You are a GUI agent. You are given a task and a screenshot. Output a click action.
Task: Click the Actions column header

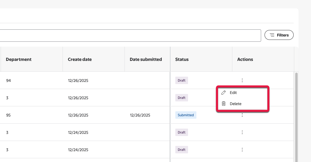point(245,59)
